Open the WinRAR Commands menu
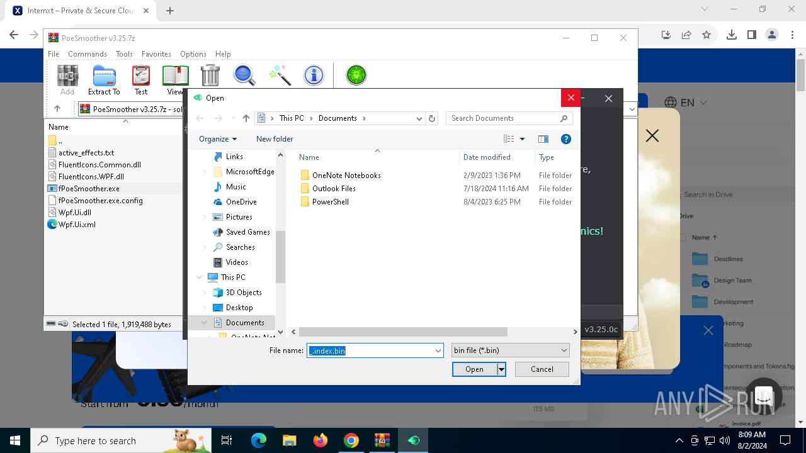806x453 pixels. 88,54
